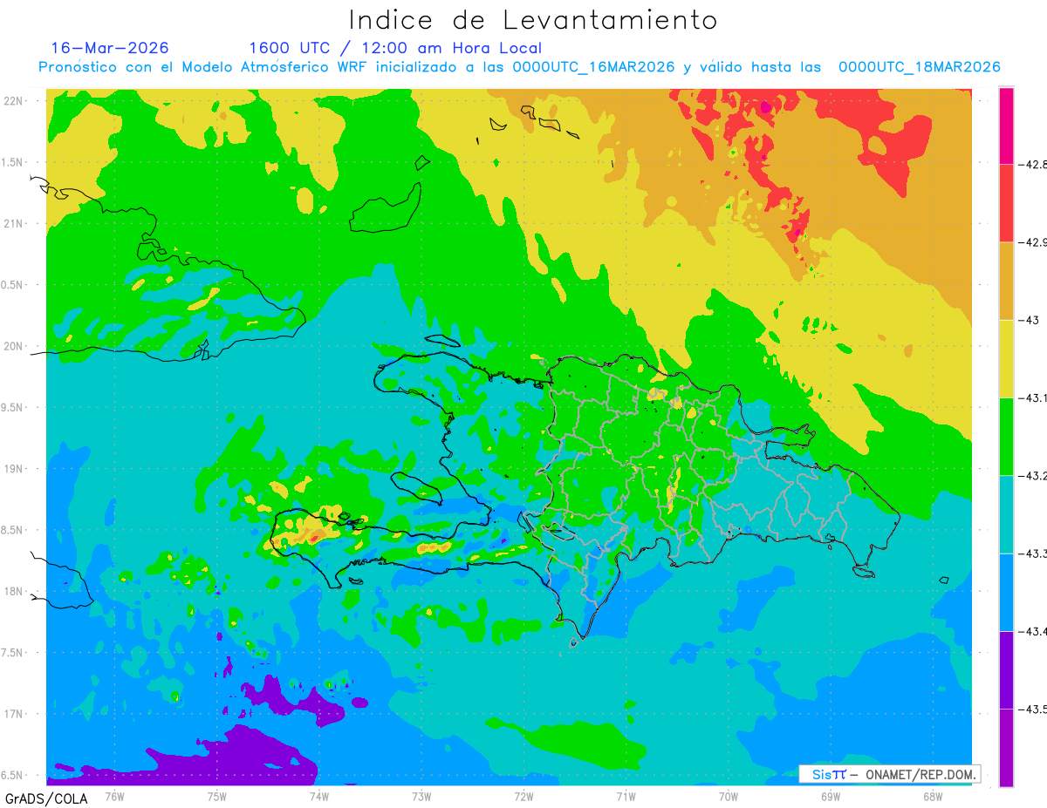Click the '19N' latitude label
Screen dimensions: 1047x808
click(x=15, y=469)
